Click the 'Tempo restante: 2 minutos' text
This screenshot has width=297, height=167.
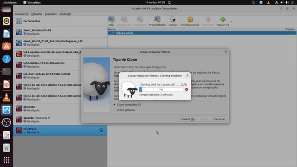click(156, 95)
